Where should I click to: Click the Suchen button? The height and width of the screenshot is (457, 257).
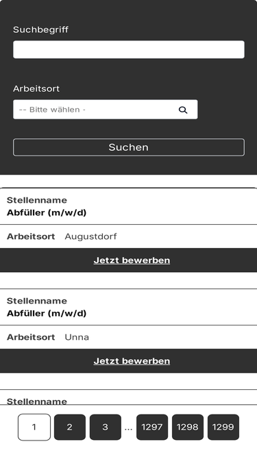[129, 147]
